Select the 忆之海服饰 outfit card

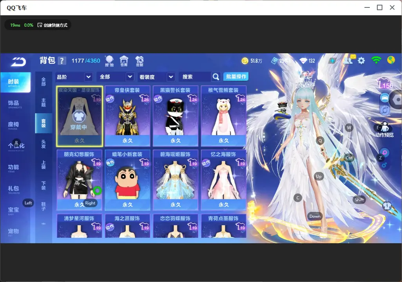tap(224, 180)
